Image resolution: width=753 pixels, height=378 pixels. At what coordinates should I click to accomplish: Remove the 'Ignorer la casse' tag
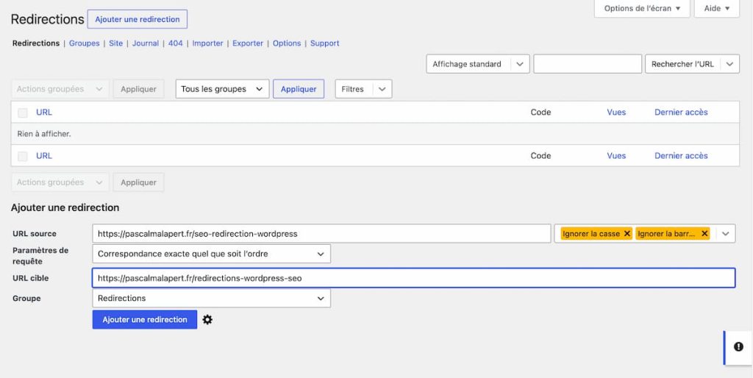pyautogui.click(x=627, y=233)
